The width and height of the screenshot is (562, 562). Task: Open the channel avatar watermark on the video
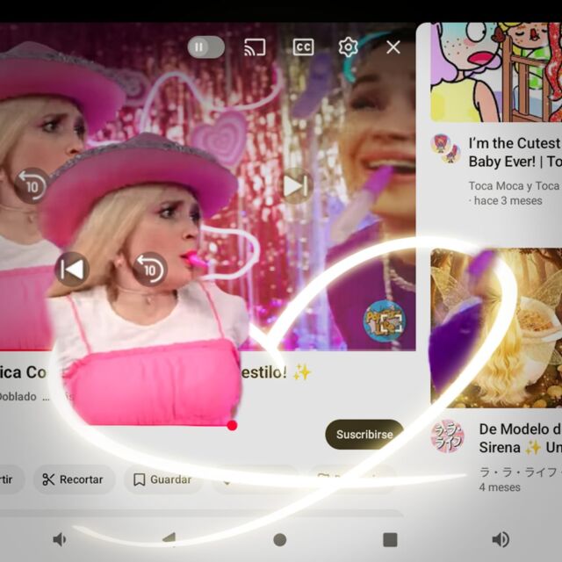(x=384, y=321)
